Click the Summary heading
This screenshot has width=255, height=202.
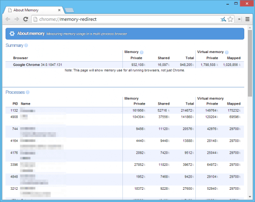pyautogui.click(x=14, y=45)
